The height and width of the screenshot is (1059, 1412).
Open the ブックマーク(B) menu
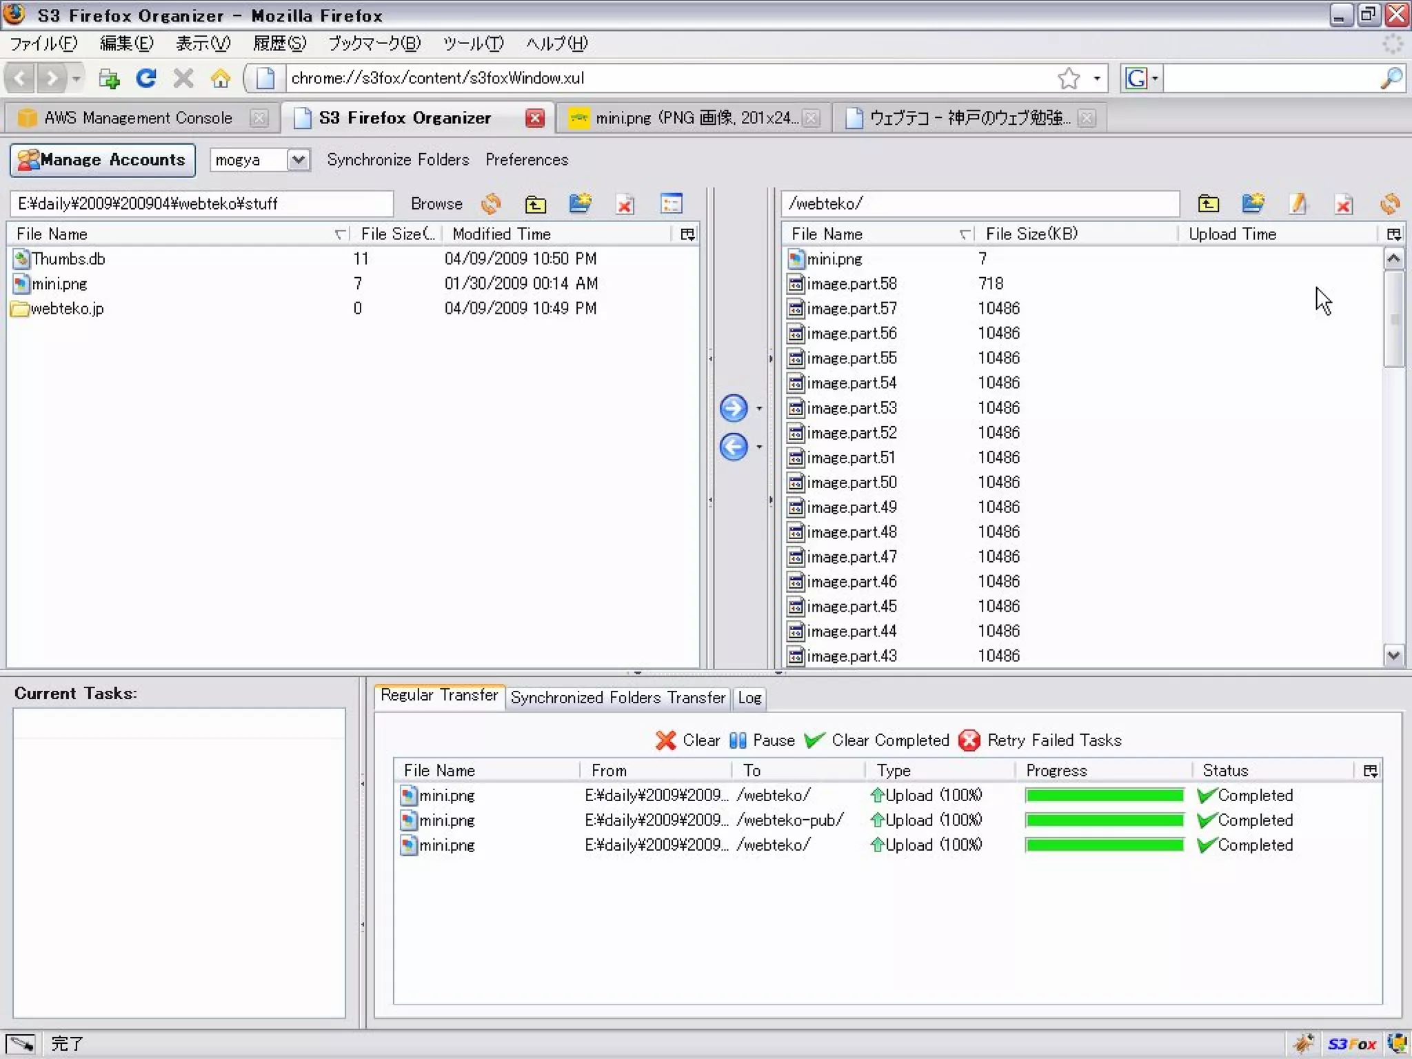tap(374, 43)
